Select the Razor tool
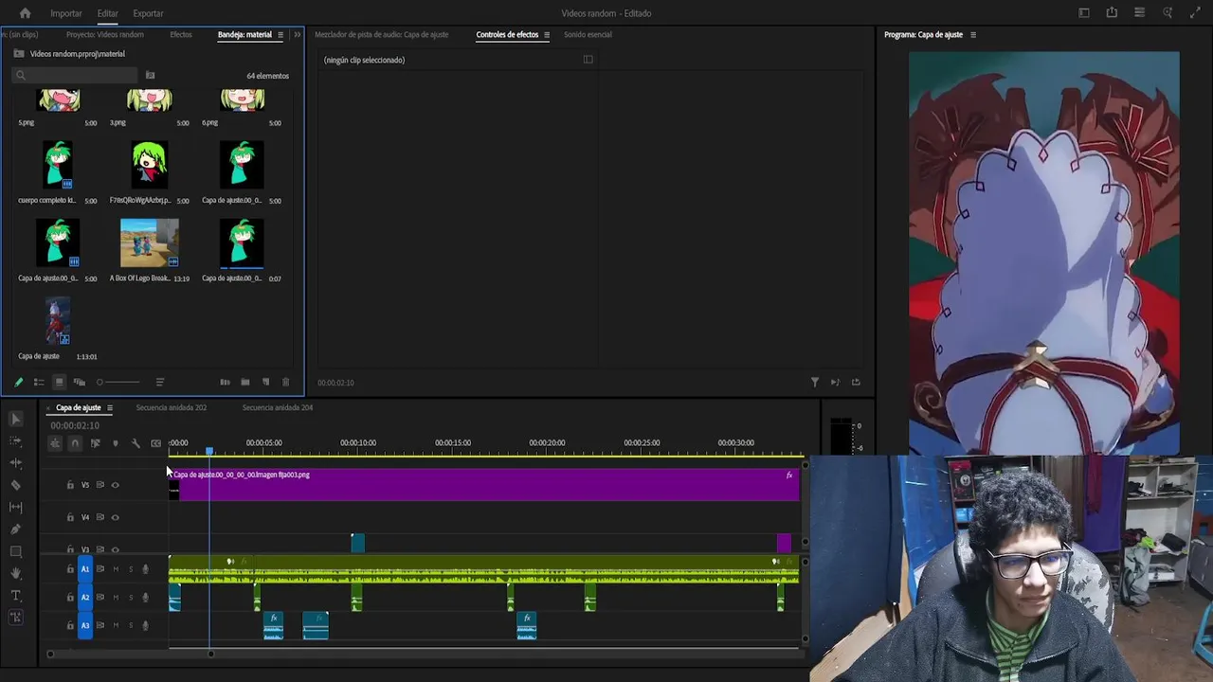The image size is (1213, 682). tap(15, 485)
